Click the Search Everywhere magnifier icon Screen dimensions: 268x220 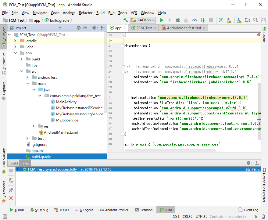point(255,20)
